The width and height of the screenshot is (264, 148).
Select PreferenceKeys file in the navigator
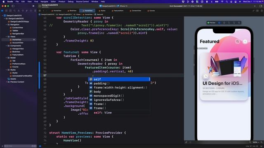(x=19, y=64)
